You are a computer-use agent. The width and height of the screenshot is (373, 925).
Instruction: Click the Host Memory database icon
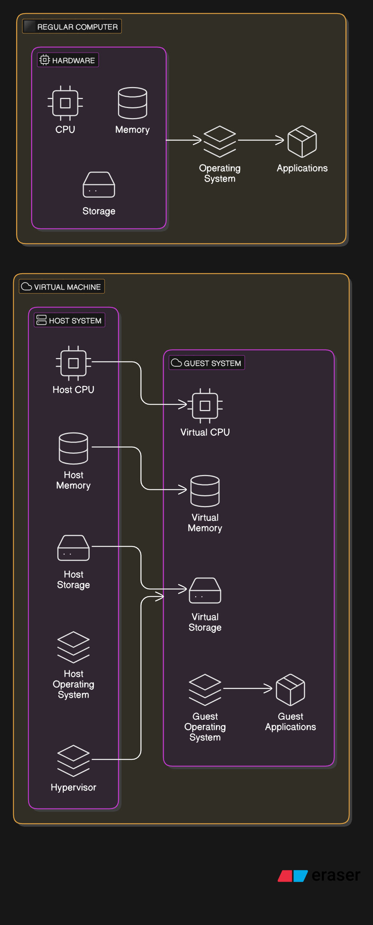(73, 448)
